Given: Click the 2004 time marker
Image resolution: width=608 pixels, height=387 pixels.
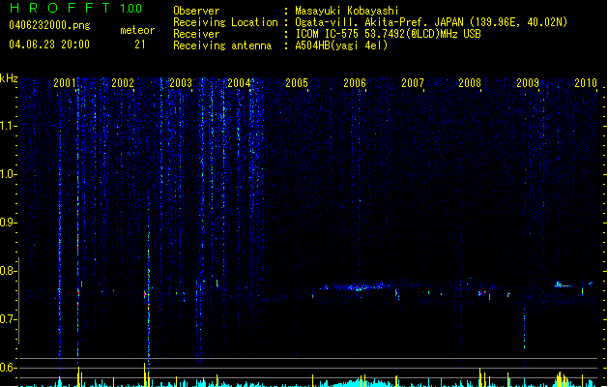Looking at the screenshot, I should tap(239, 82).
